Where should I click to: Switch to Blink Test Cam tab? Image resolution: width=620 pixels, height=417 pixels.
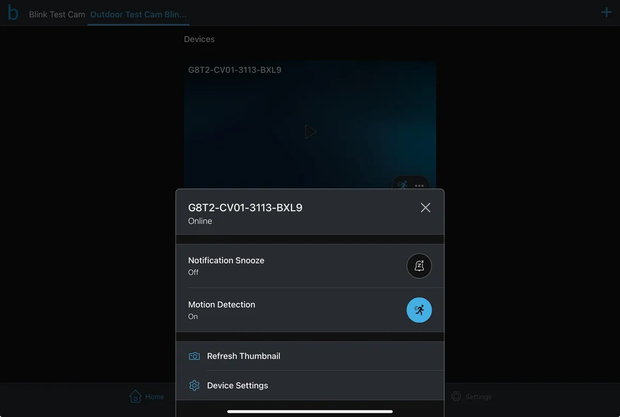(x=57, y=14)
